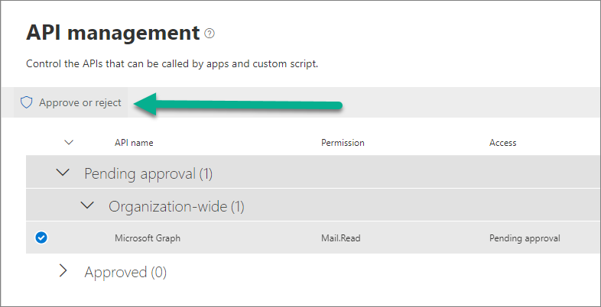Click the Microsoft Graph API name
Viewport: 601px width, 307px height.
pos(148,238)
